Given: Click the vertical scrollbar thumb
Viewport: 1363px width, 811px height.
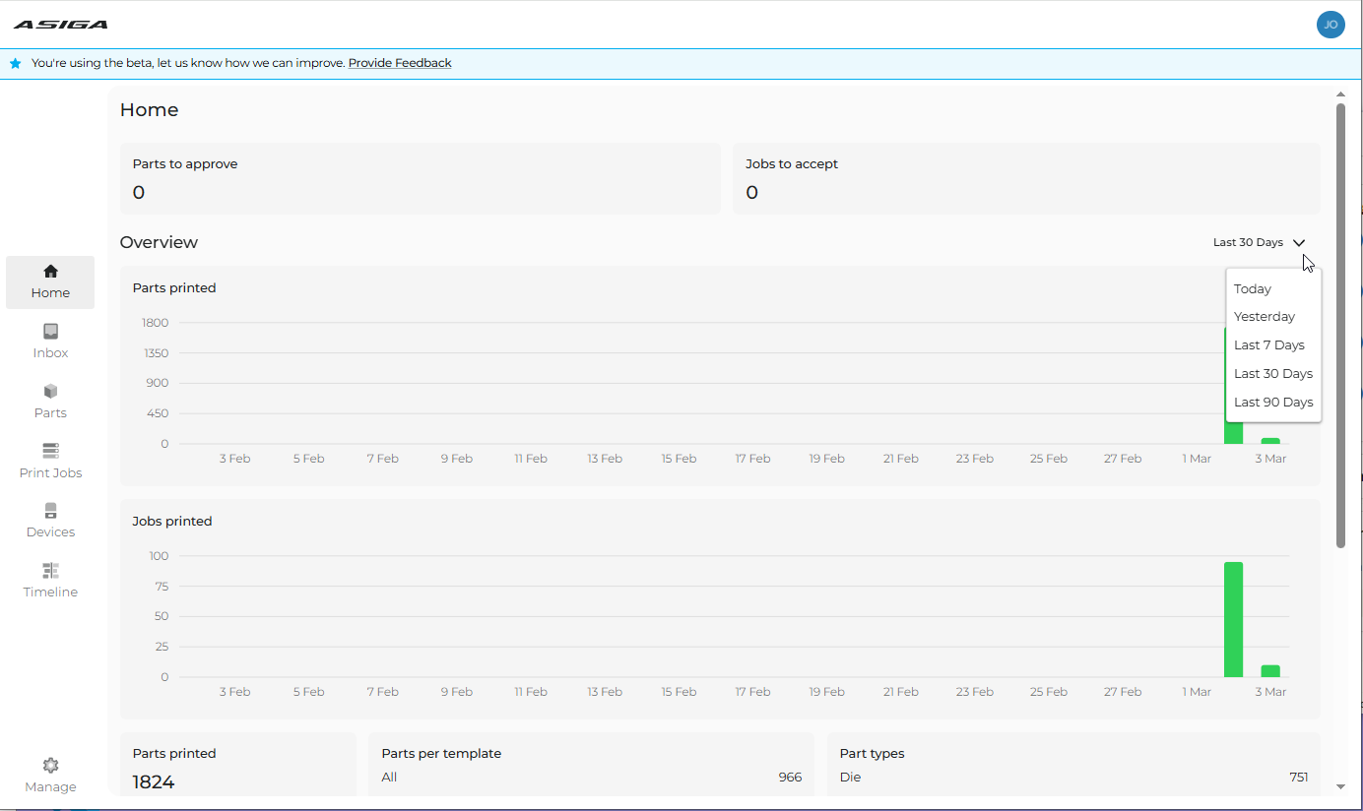Looking at the screenshot, I should pyautogui.click(x=1340, y=325).
